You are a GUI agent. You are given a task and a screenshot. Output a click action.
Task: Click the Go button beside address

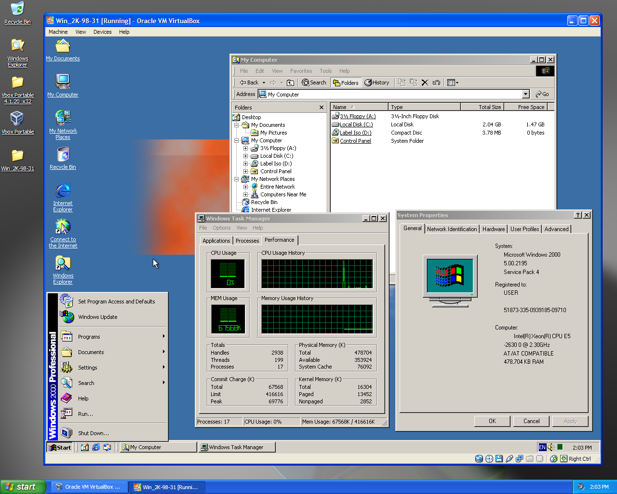coord(542,94)
